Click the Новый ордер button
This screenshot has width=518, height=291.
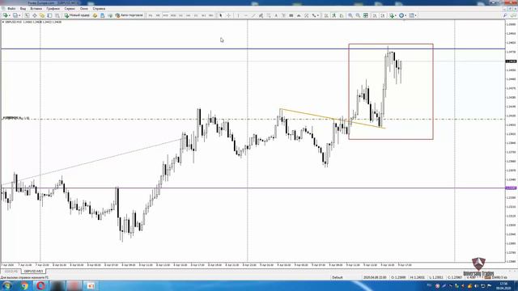77,15
